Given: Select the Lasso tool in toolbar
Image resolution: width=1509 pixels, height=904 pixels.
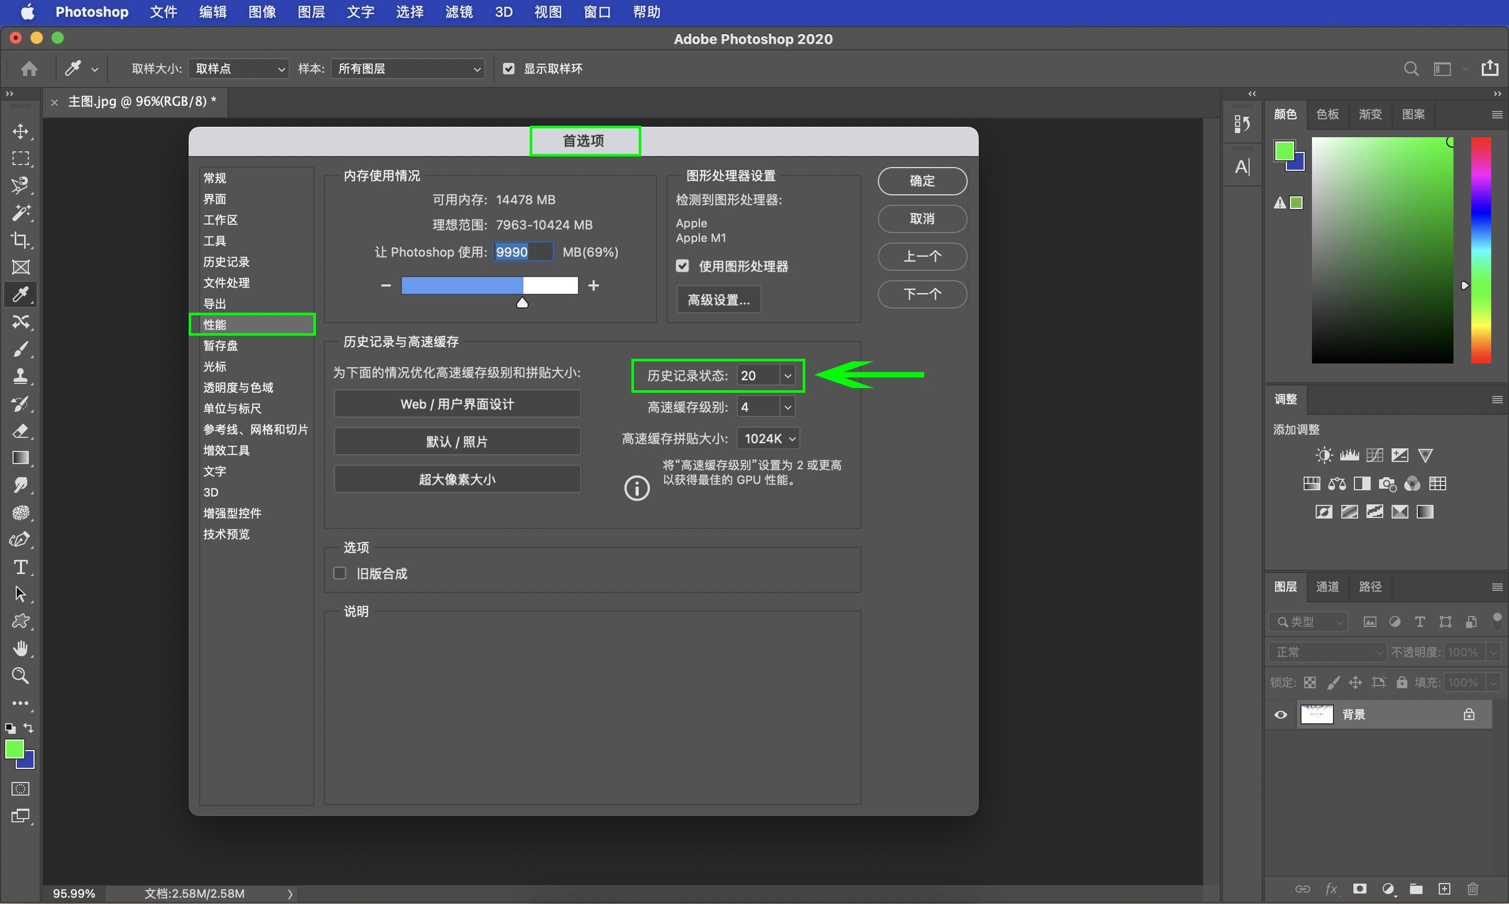Looking at the screenshot, I should click(x=21, y=185).
